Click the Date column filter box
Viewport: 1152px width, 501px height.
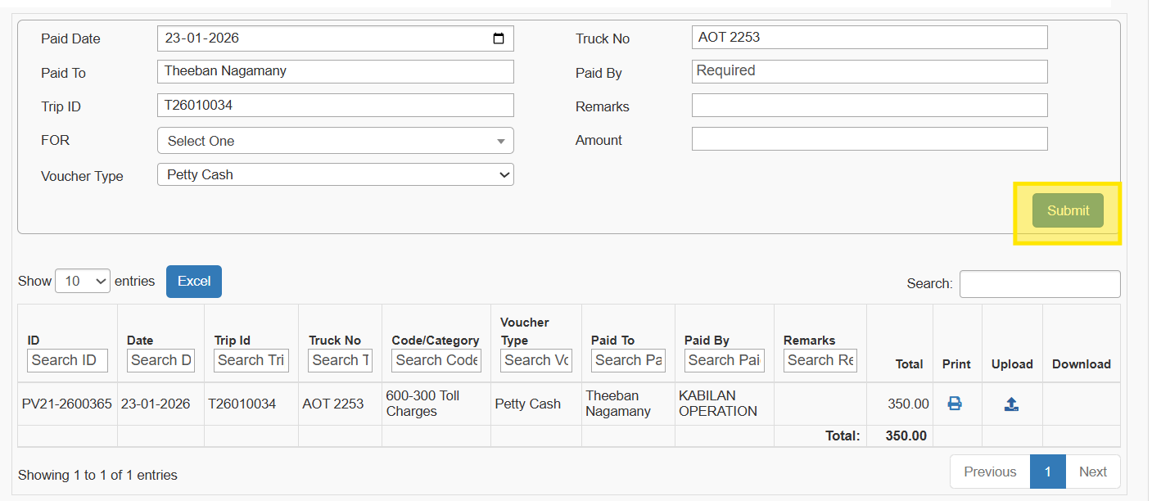tap(160, 360)
